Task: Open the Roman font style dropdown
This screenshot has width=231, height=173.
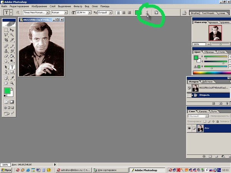Action: [x=66, y=13]
